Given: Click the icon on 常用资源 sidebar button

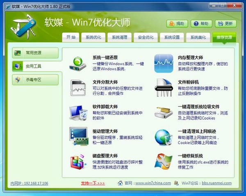Looking at the screenshot, I should coord(17,53).
